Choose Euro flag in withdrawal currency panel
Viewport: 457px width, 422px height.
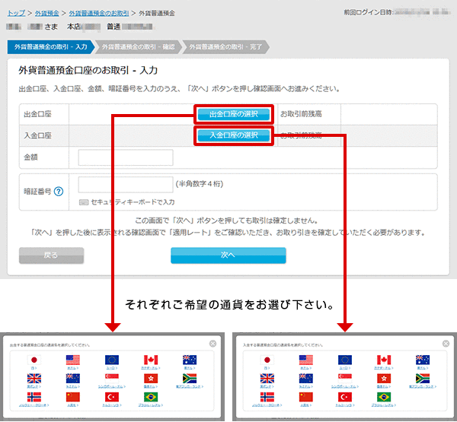(111, 360)
